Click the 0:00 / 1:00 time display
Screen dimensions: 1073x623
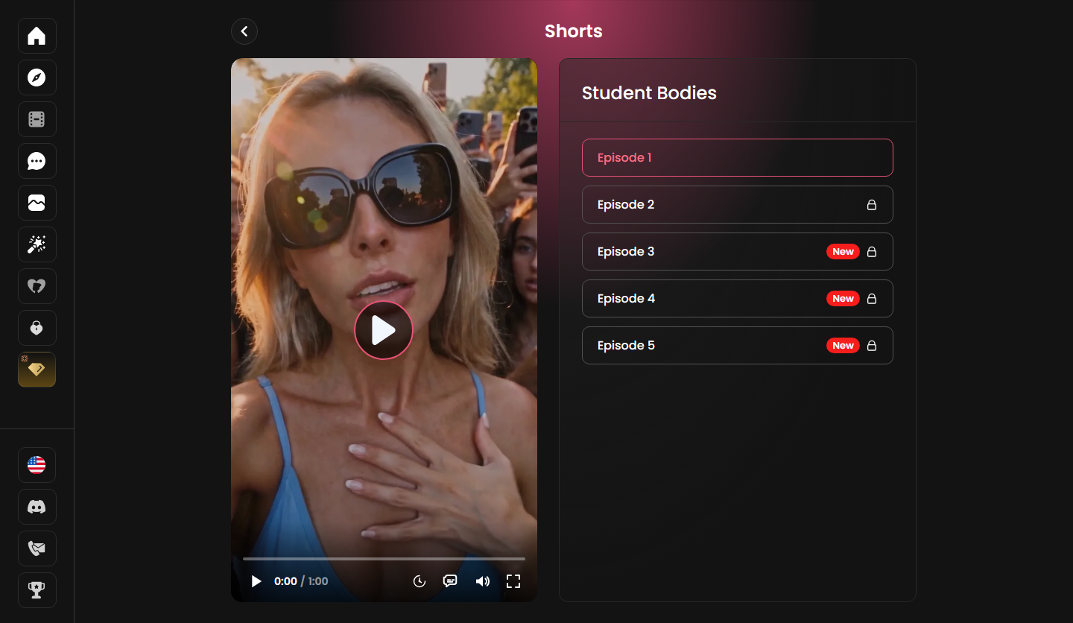(x=301, y=581)
